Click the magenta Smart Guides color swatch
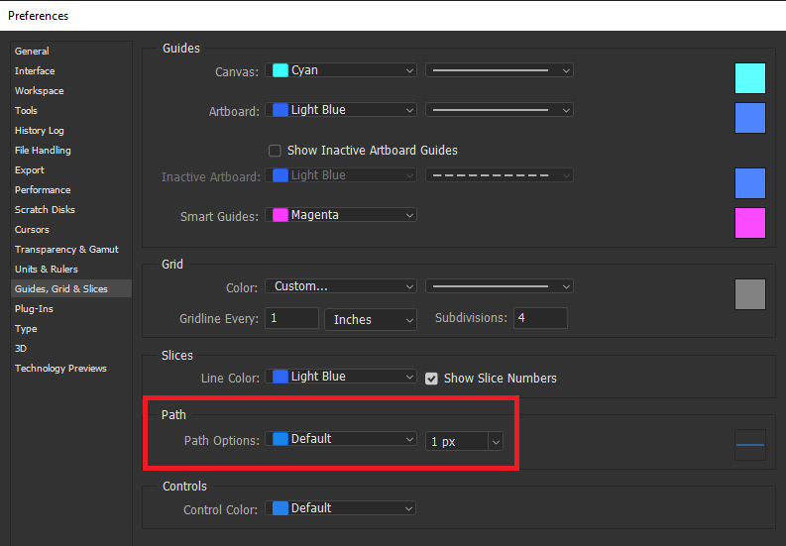 [x=750, y=223]
